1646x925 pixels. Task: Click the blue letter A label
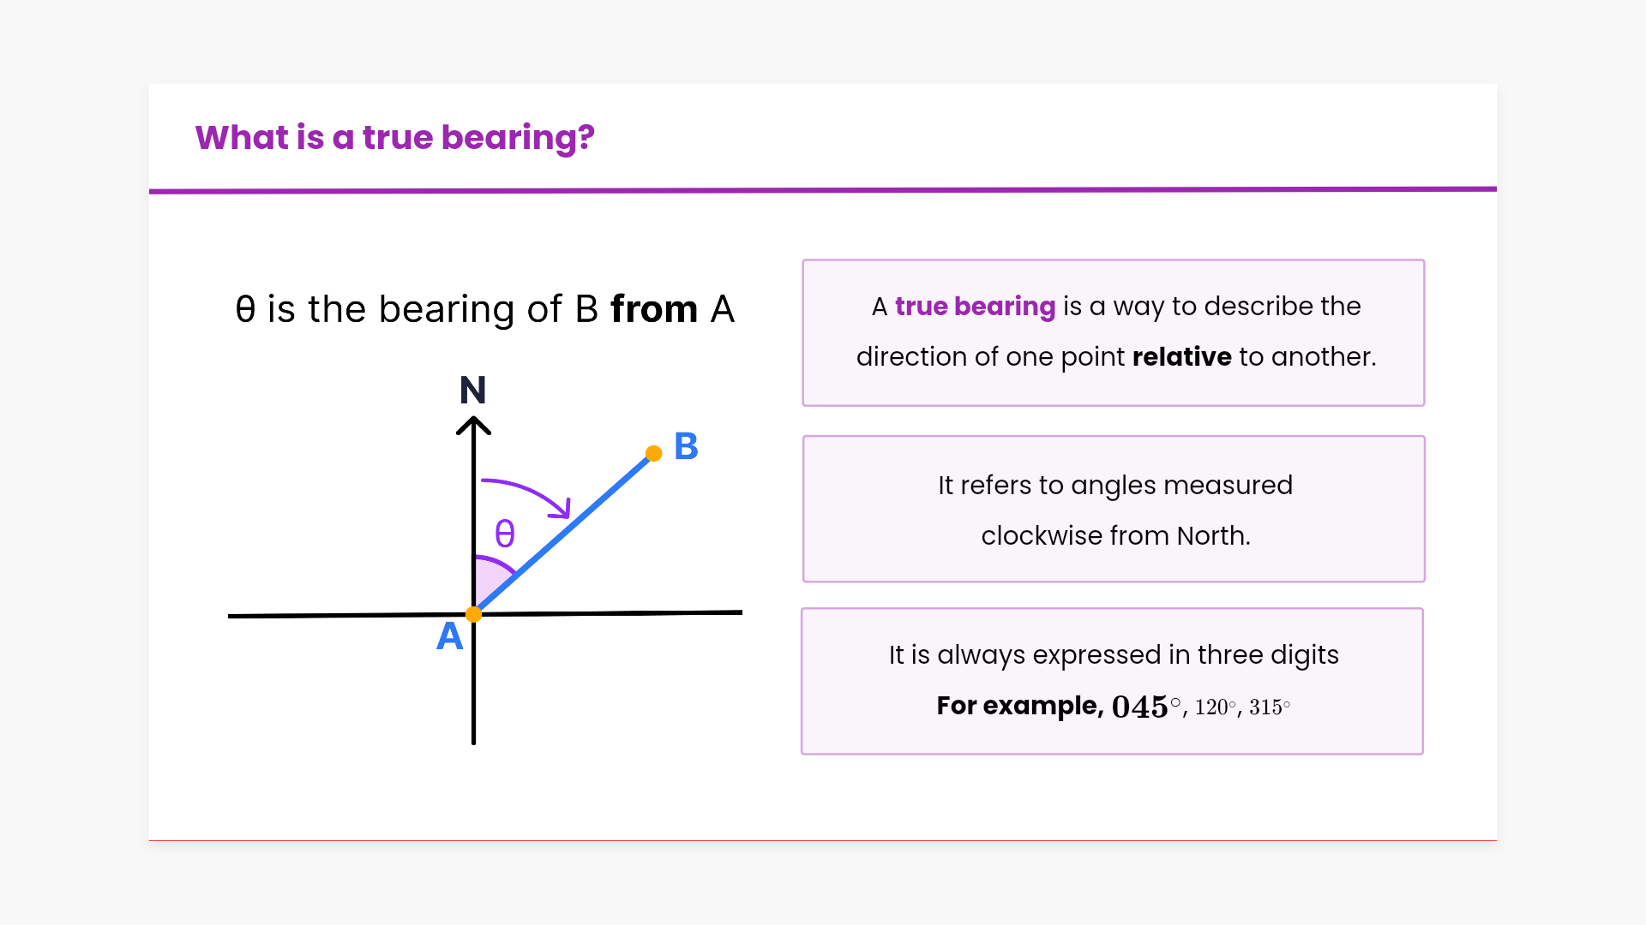tap(449, 636)
